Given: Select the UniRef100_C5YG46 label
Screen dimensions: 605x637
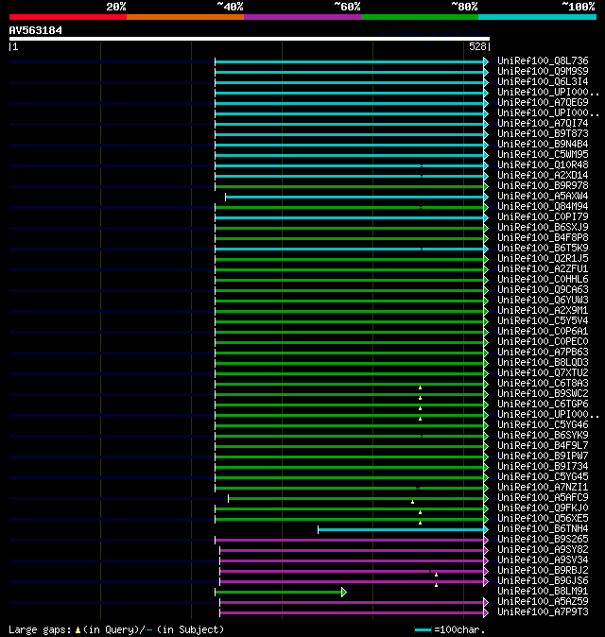Looking at the screenshot, I should 543,425.
